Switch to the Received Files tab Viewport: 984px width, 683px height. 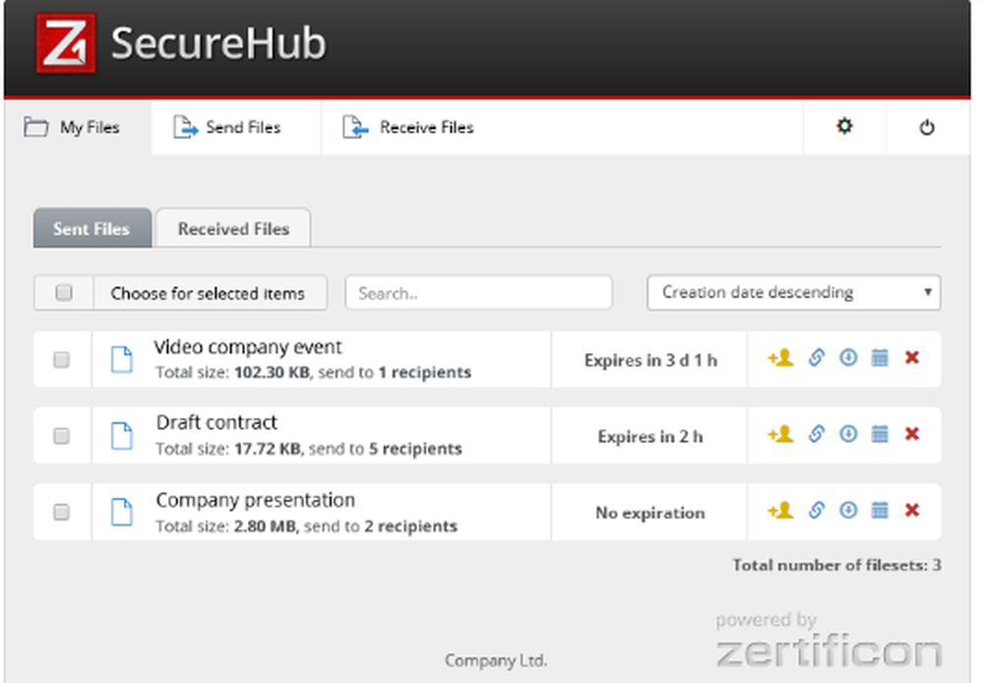tap(233, 228)
